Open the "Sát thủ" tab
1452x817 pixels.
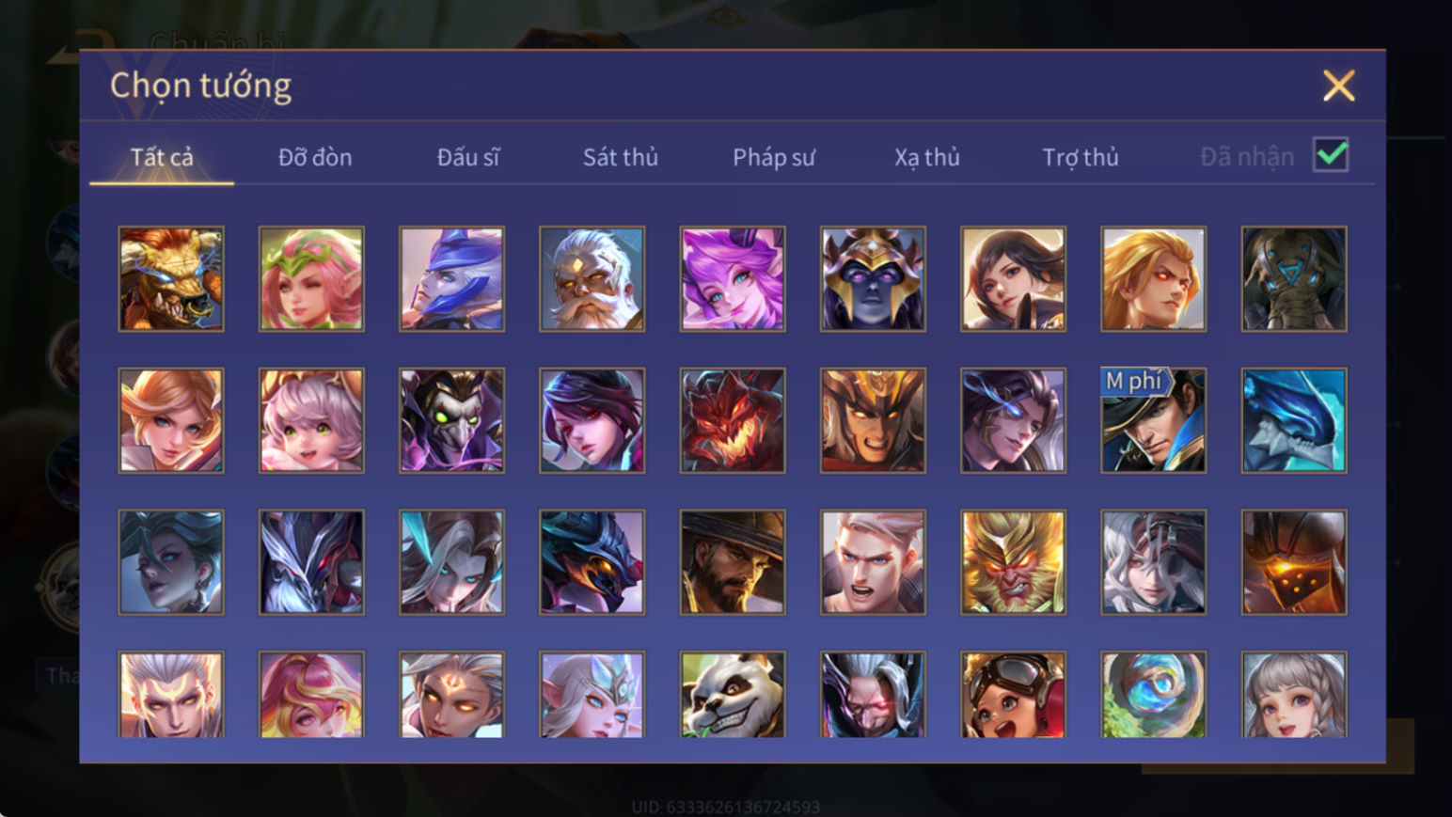pos(621,157)
